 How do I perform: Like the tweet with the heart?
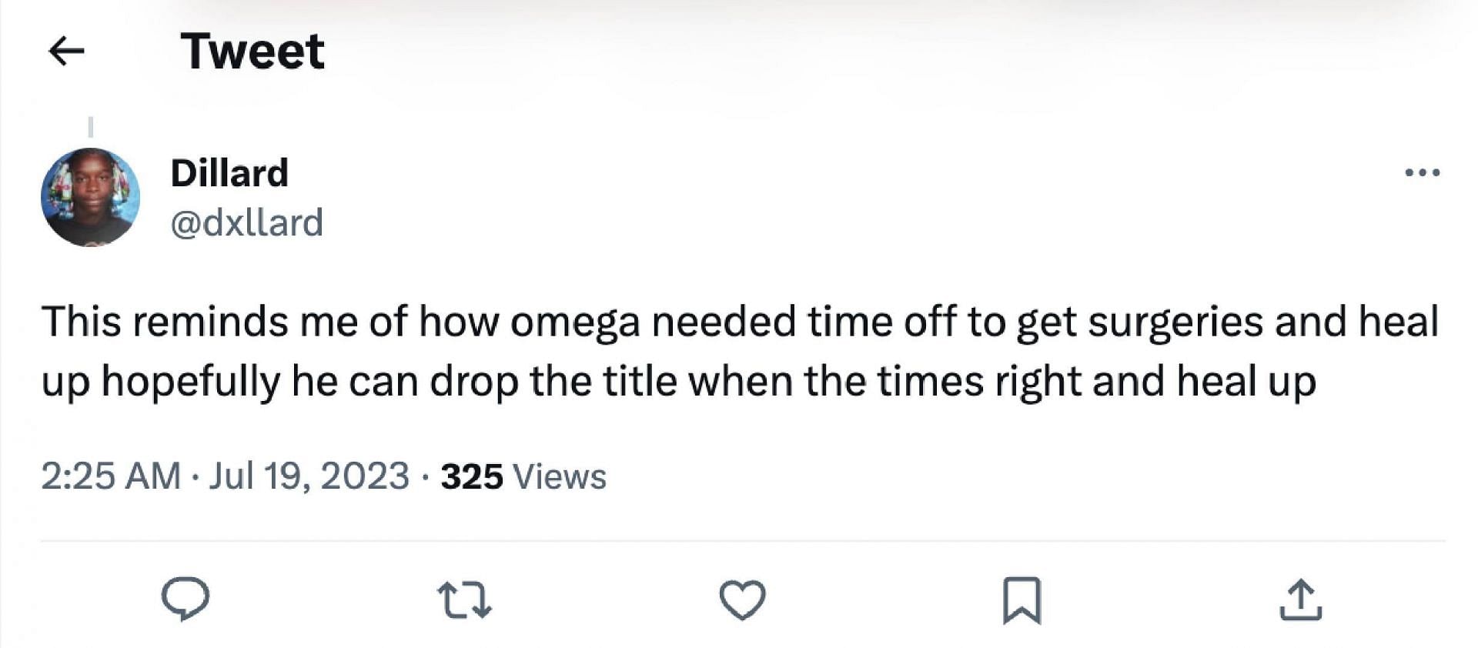[743, 600]
